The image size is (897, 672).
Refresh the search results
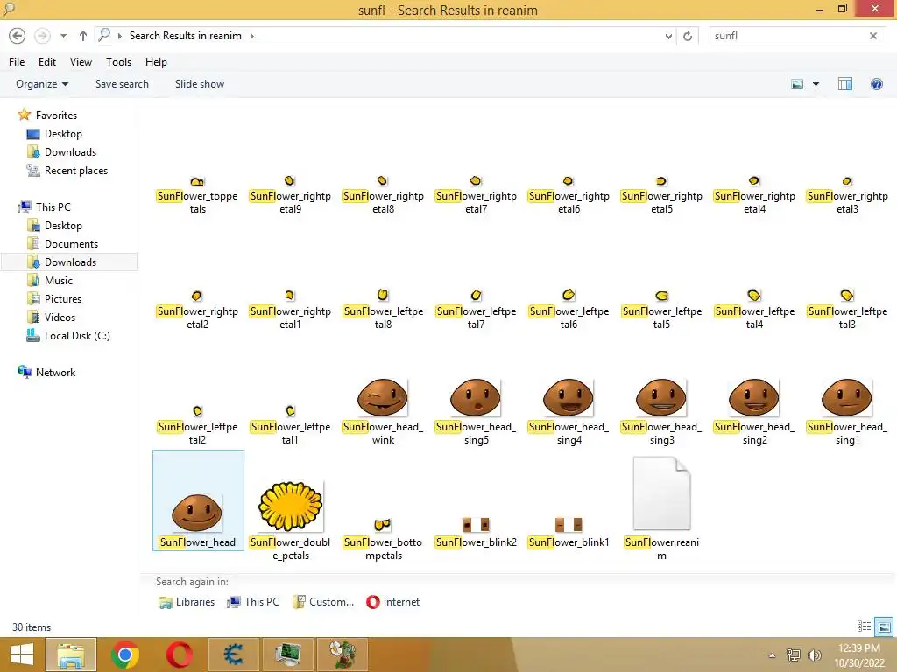click(x=688, y=36)
